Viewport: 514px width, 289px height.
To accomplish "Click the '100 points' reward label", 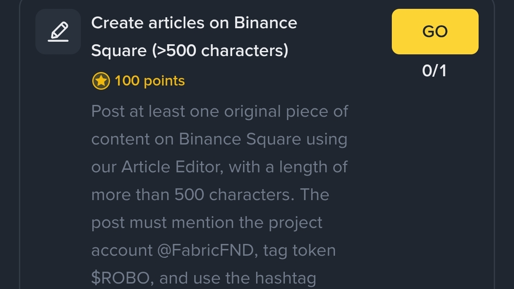I will [x=150, y=81].
